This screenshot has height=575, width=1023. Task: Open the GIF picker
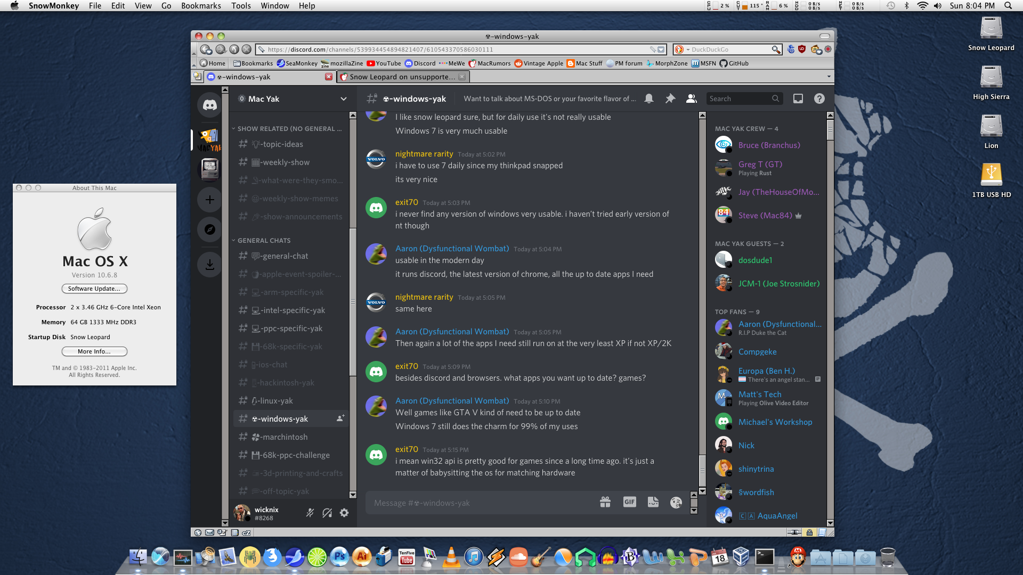(x=629, y=502)
